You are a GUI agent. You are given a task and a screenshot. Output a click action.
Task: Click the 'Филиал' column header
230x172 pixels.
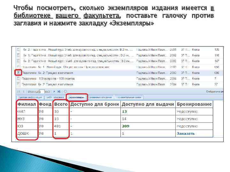coord(27,104)
